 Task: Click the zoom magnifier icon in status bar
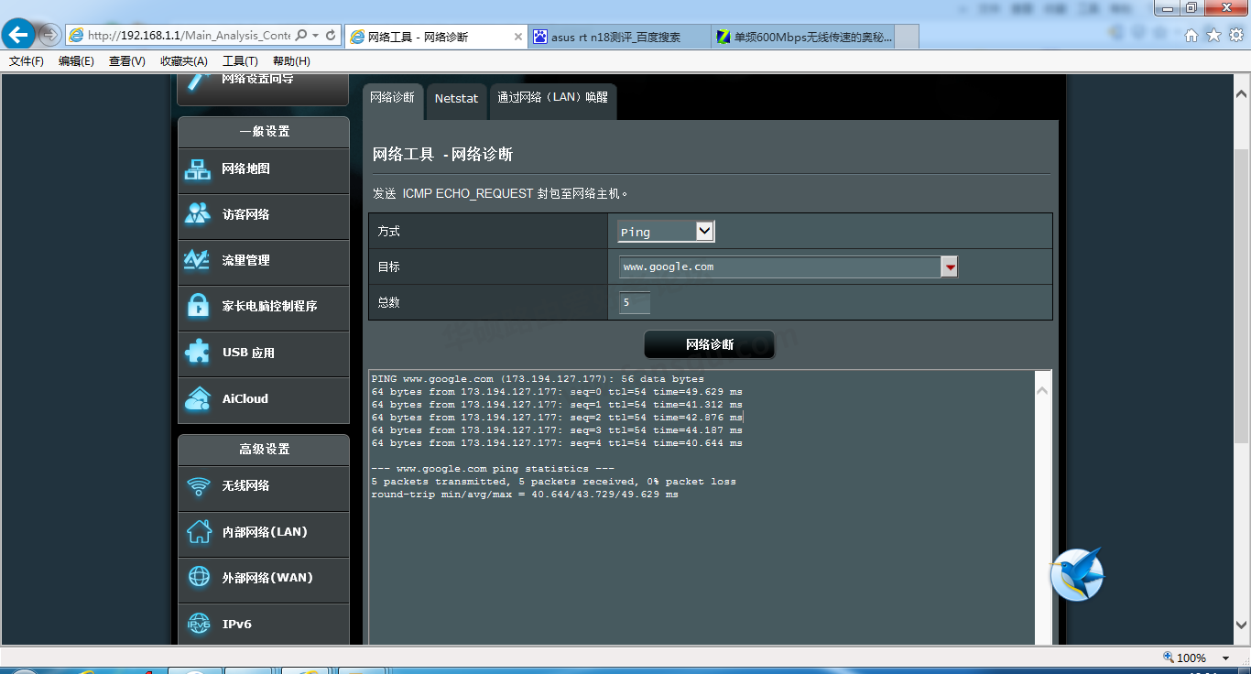[1169, 658]
